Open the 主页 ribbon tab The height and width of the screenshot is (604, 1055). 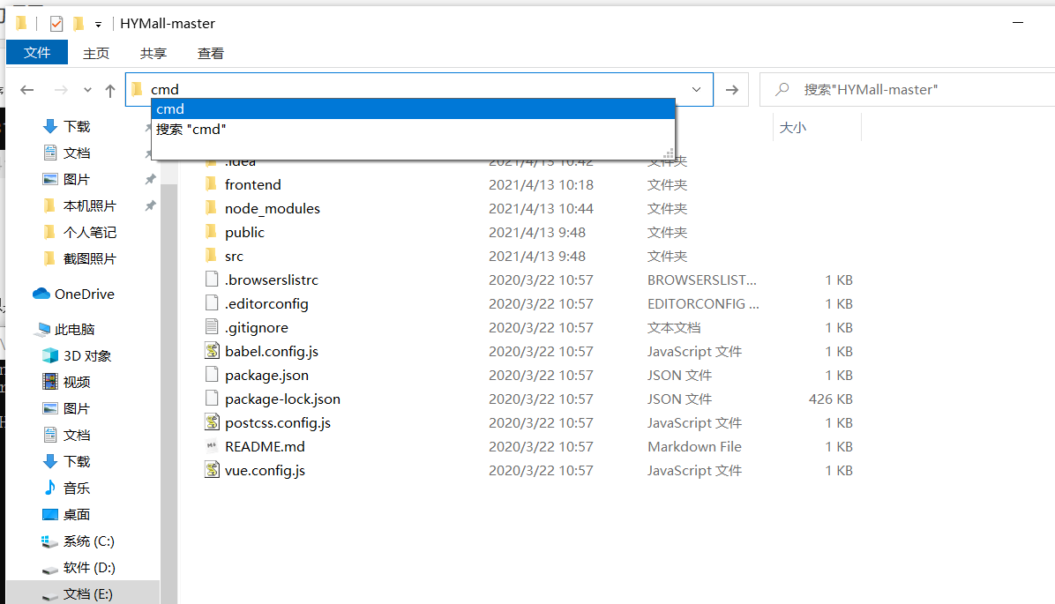click(96, 53)
